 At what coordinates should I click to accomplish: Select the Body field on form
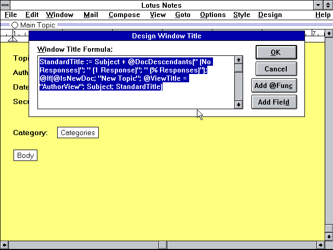pos(25,155)
